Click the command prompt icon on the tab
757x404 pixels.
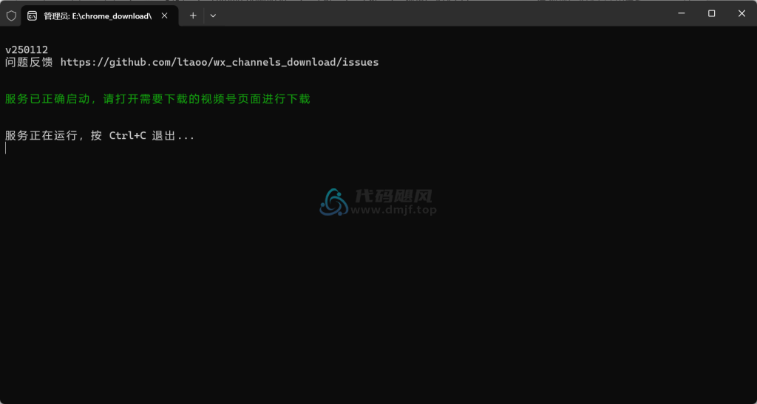click(33, 16)
